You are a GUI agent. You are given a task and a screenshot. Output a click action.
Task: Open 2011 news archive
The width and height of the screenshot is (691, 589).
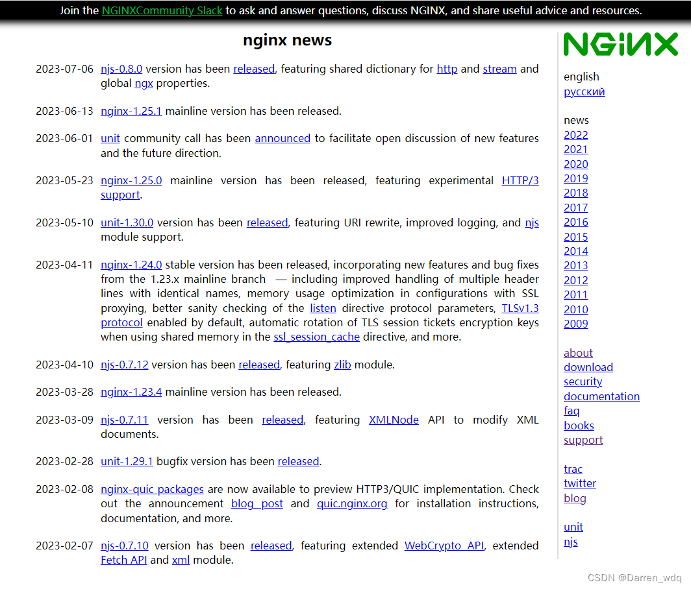point(575,295)
